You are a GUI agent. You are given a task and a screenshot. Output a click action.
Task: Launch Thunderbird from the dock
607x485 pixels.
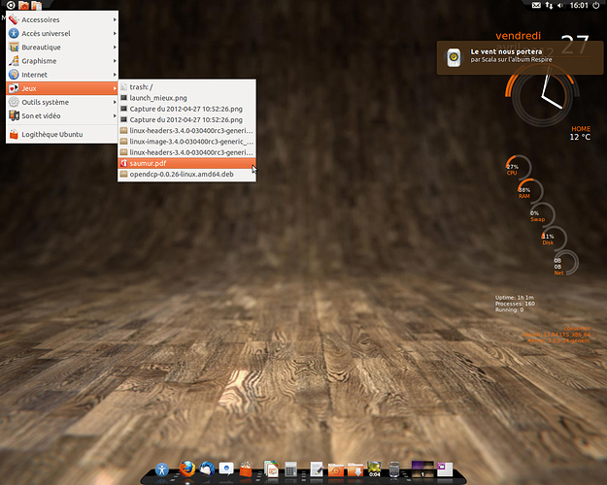[x=207, y=469]
